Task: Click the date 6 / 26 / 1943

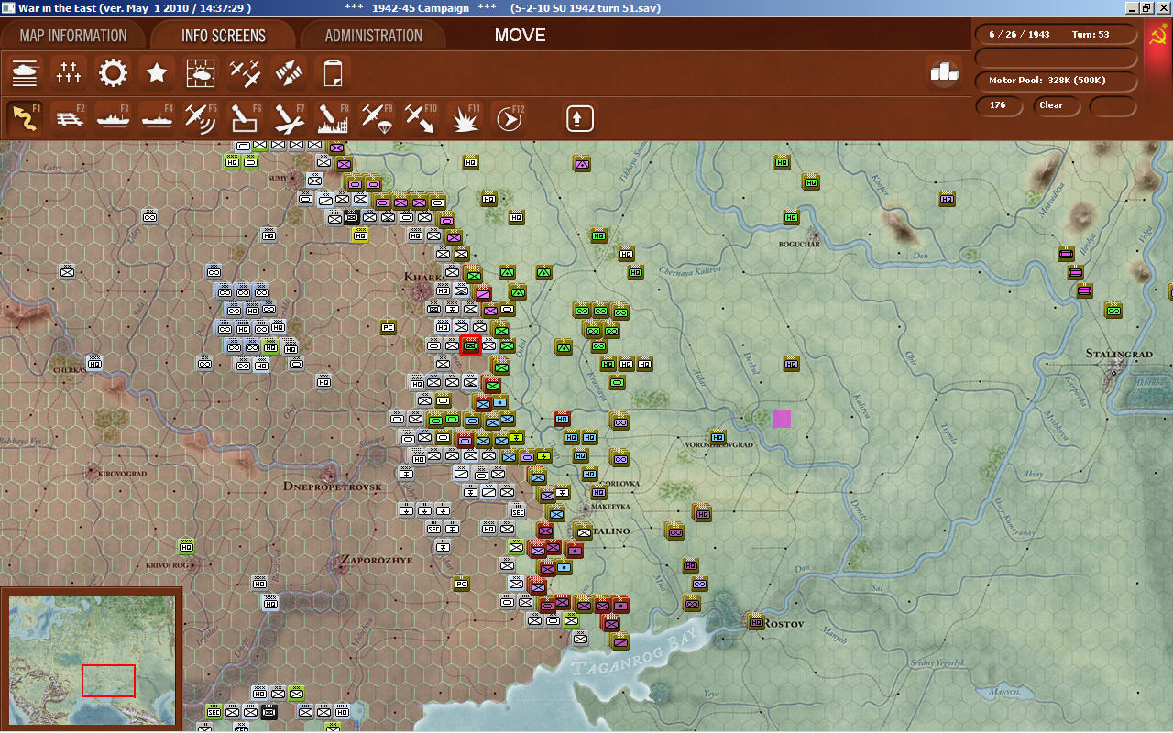Action: pyautogui.click(x=1019, y=34)
